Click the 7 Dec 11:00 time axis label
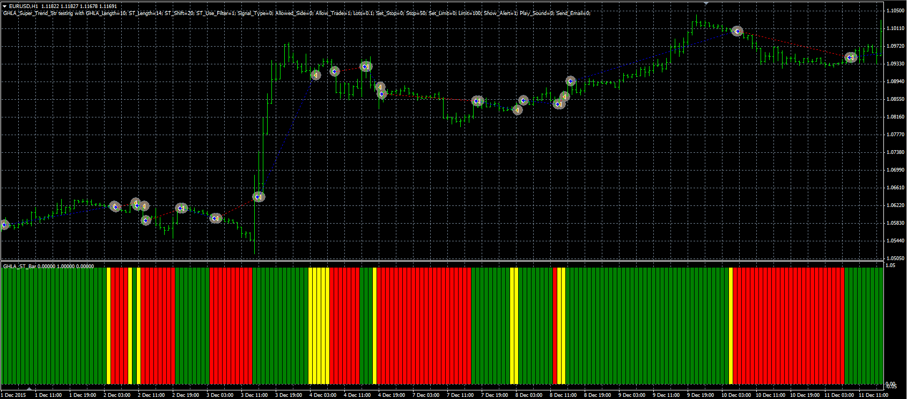907x399 pixels. (x=460, y=395)
